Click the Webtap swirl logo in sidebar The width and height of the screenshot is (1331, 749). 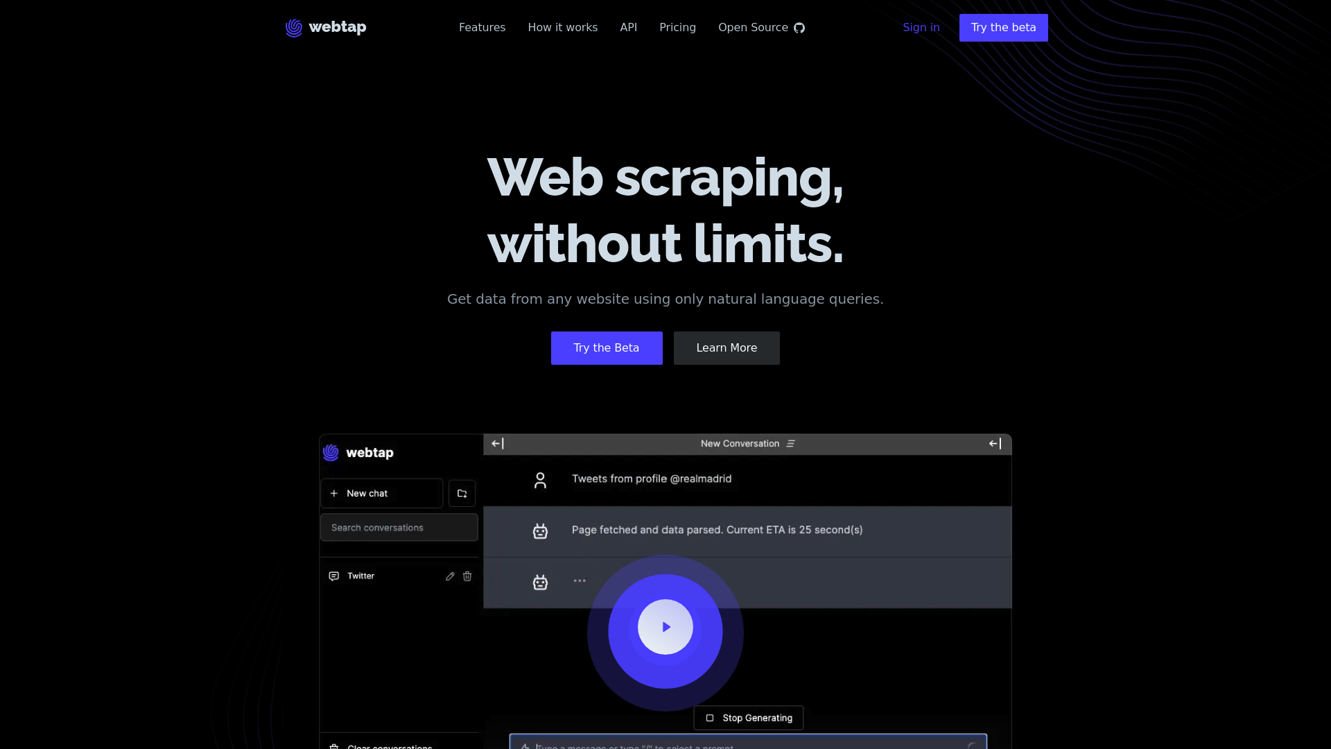point(331,451)
